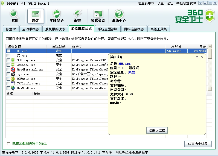Click the title bar 360 app icon
218x156 pixels.
pyautogui.click(x=3, y=3)
